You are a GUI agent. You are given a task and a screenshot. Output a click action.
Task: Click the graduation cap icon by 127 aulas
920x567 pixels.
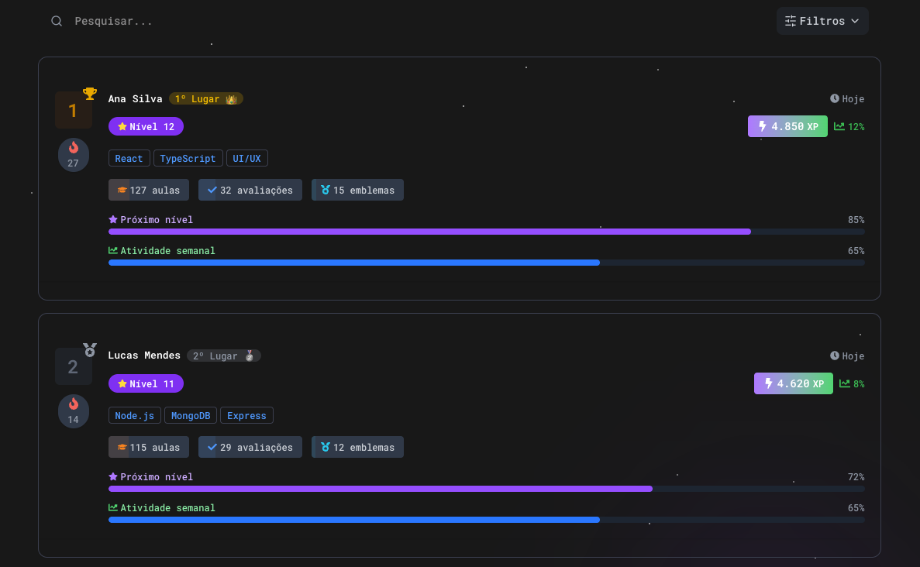pyautogui.click(x=122, y=190)
